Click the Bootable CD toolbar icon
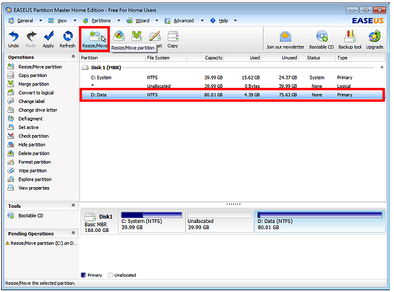This screenshot has height=292, width=394. coord(322,36)
